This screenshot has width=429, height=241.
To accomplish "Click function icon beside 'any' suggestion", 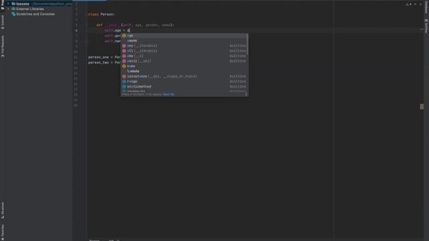I will 124,46.
